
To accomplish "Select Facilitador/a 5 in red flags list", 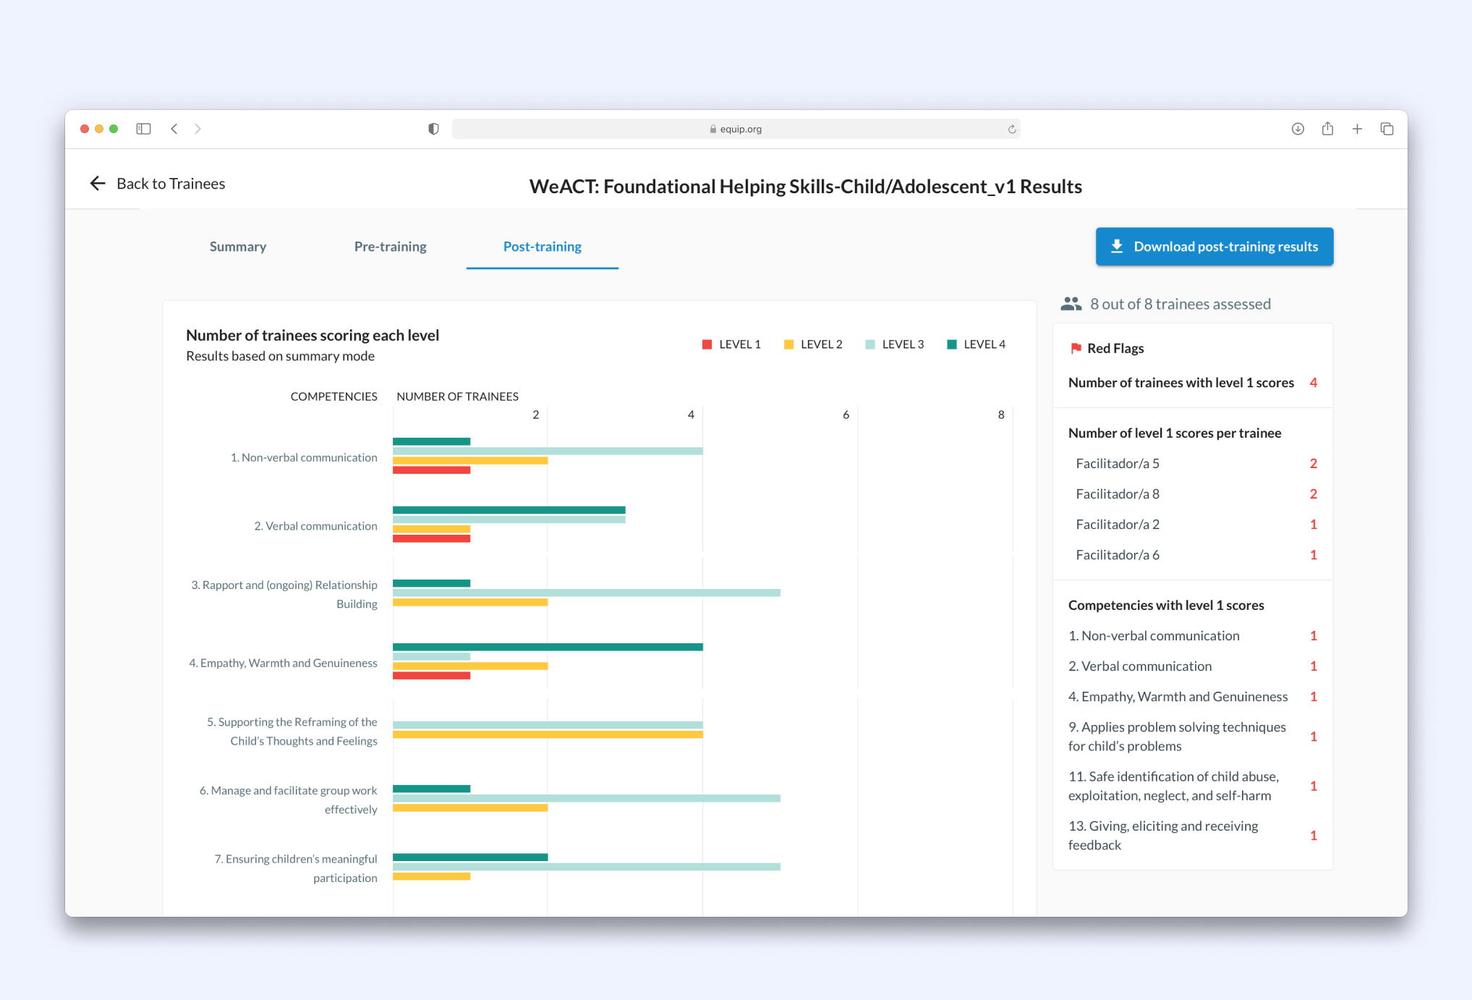I will pyautogui.click(x=1118, y=464).
